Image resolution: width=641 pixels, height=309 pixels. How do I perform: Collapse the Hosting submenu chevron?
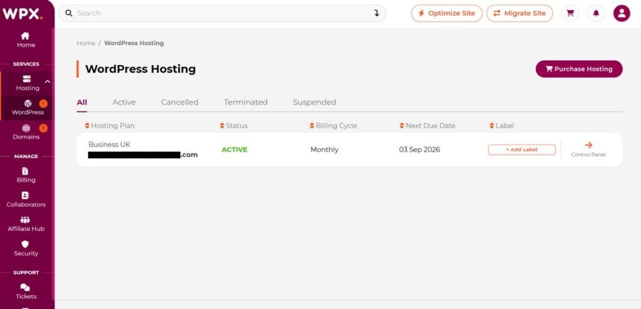(48, 81)
